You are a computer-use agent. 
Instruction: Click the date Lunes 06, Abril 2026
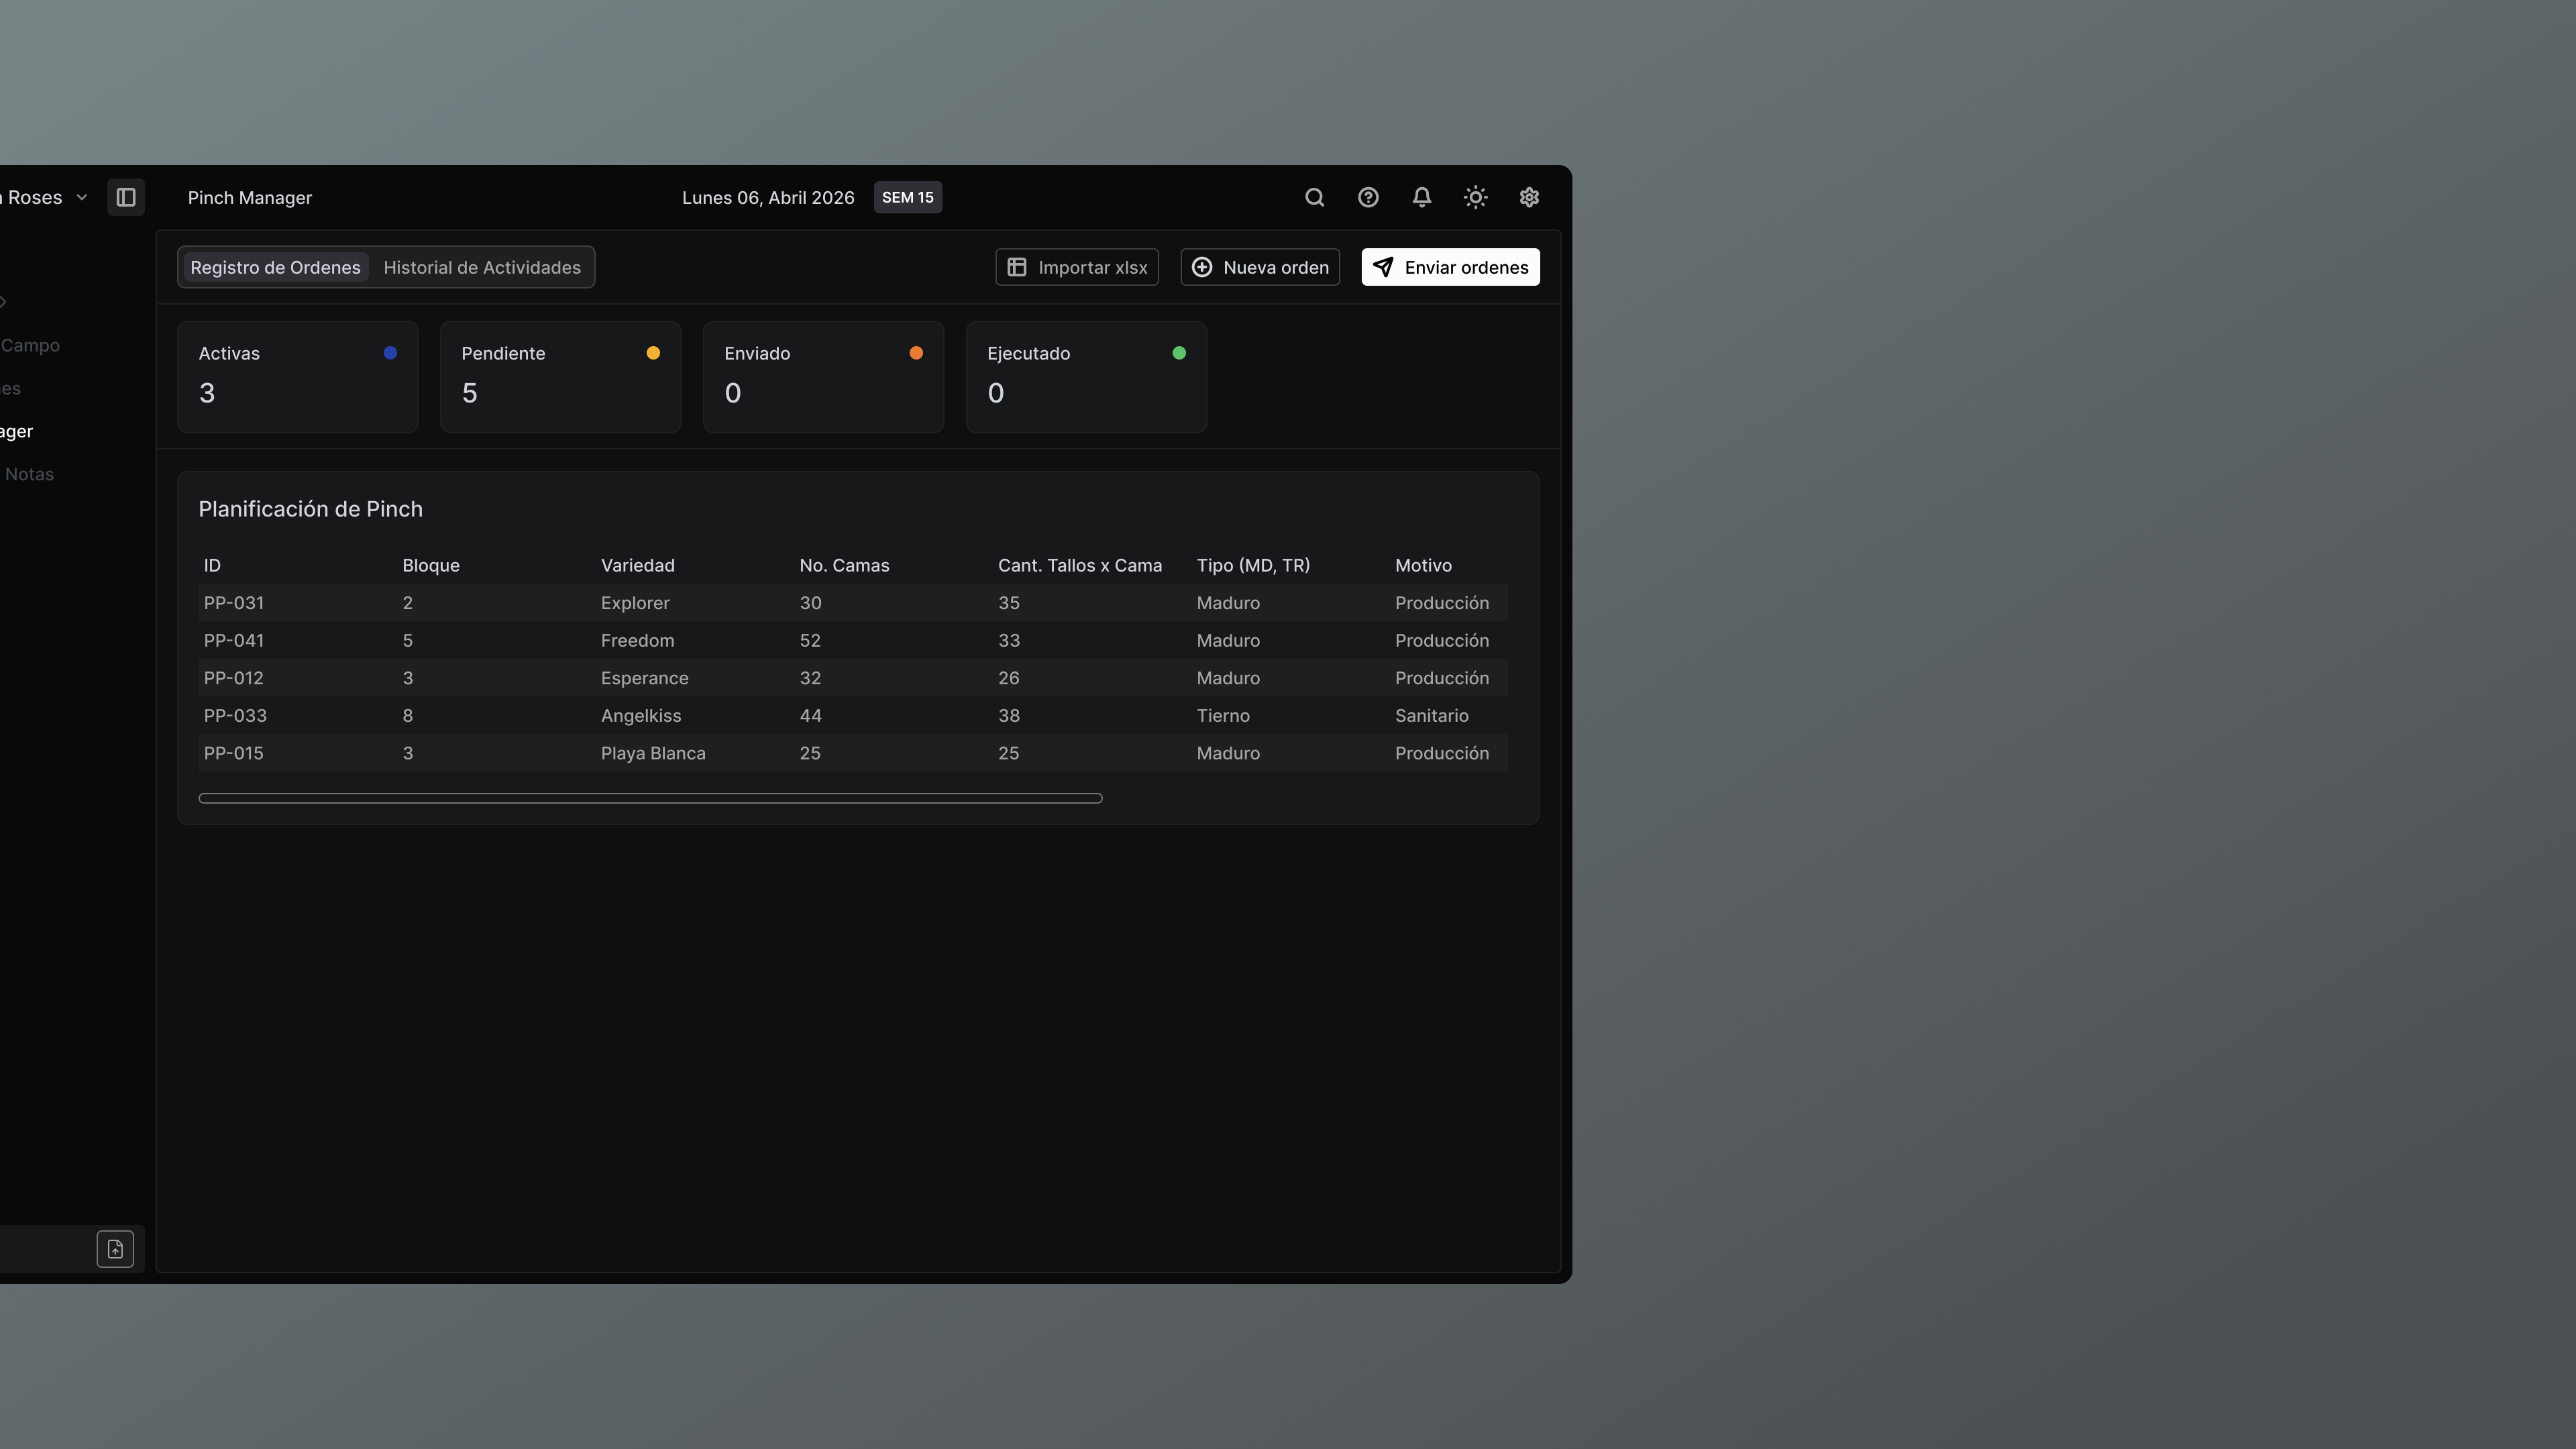click(x=768, y=197)
